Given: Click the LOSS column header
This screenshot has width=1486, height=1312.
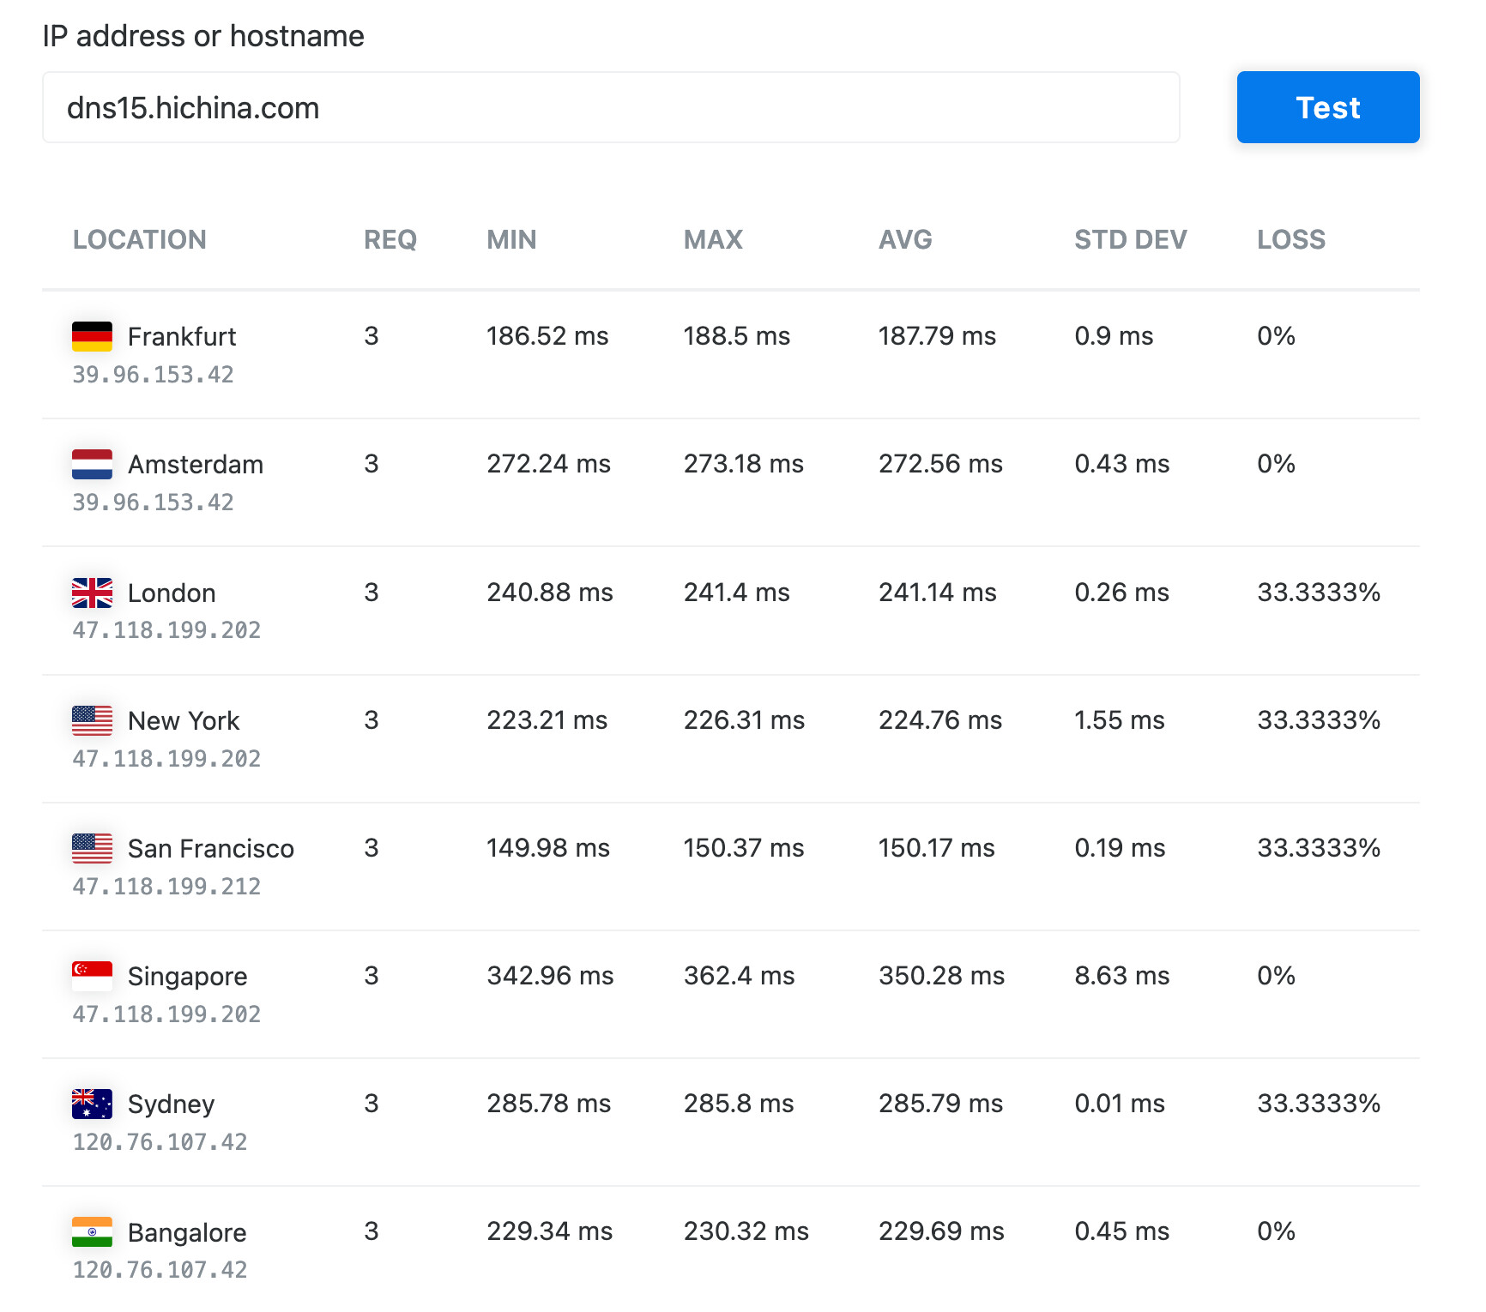Looking at the screenshot, I should coord(1290,240).
